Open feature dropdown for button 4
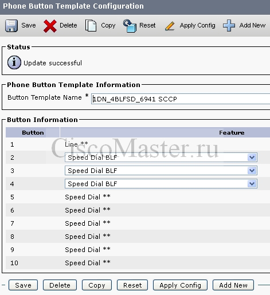The width and height of the screenshot is (270, 295). tap(161, 184)
